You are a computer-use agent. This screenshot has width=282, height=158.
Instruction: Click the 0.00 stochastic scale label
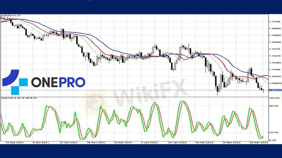click(273, 140)
